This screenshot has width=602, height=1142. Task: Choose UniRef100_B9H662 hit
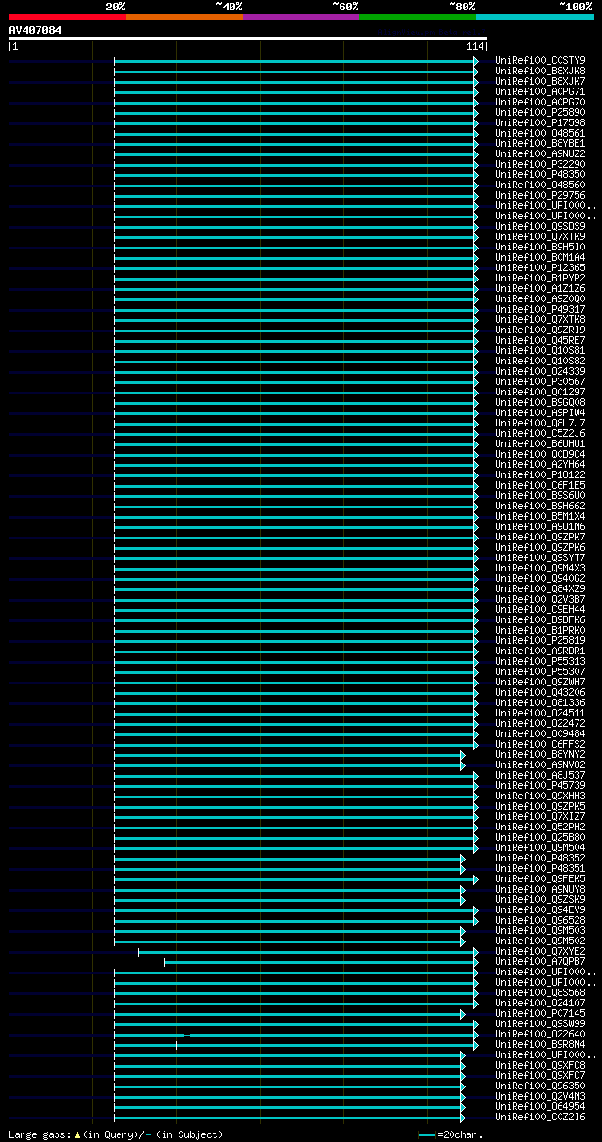540,506
